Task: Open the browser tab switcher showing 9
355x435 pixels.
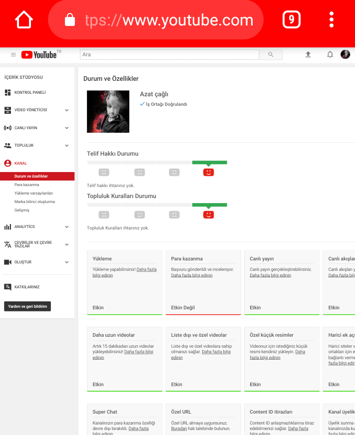Action: [x=292, y=19]
